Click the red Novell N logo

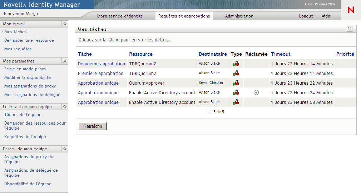click(x=351, y=10)
